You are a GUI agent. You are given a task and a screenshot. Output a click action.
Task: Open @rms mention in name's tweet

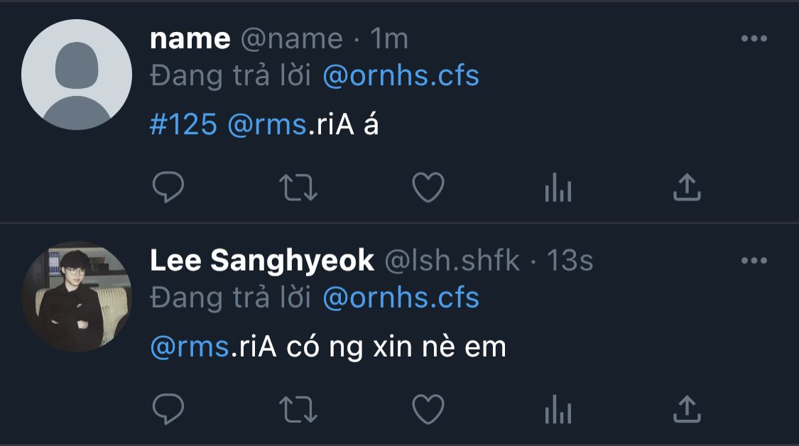coord(267,124)
